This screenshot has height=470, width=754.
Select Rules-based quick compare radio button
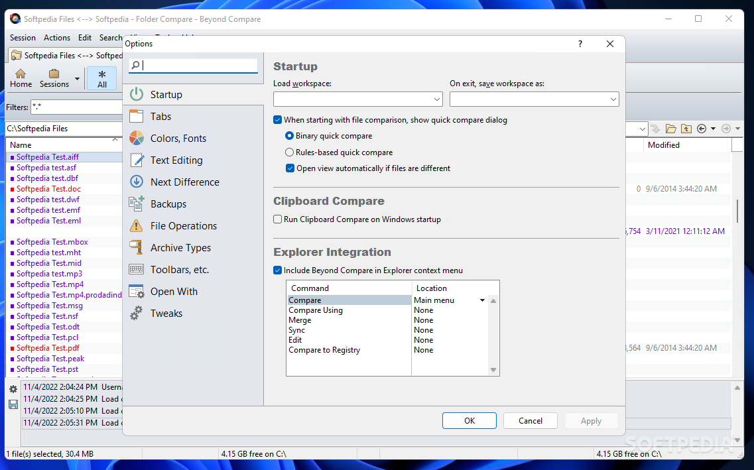tap(290, 152)
